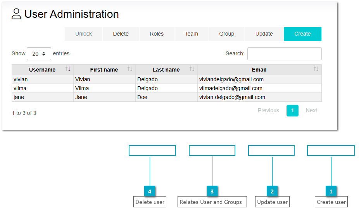
Task: Click the First name column header text
Action: pos(104,70)
